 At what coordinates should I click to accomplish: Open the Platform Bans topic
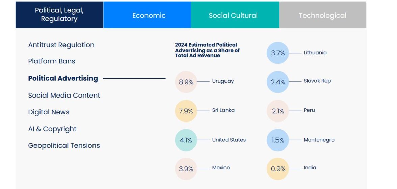click(x=52, y=61)
